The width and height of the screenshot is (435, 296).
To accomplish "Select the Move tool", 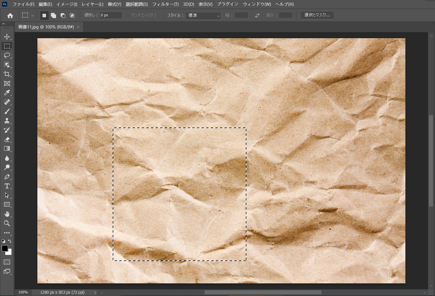I will (7, 37).
